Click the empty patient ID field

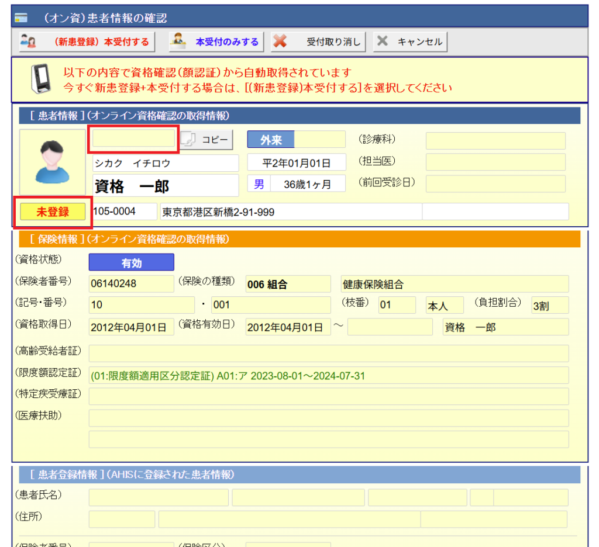pos(134,139)
